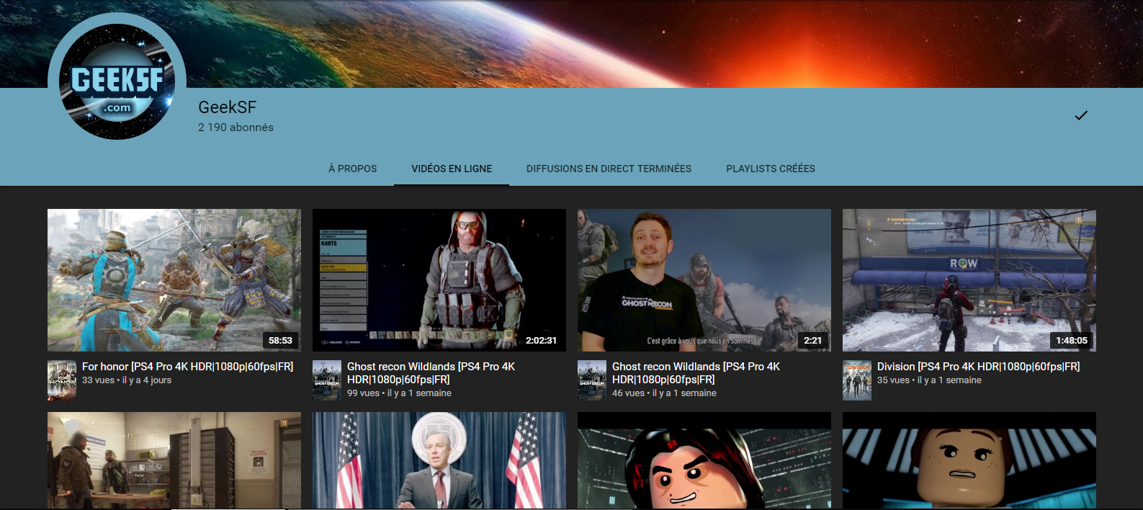Viewport: 1143px width, 510px height.
Task: Click game cover icon beside the 46-views video
Action: pos(592,380)
